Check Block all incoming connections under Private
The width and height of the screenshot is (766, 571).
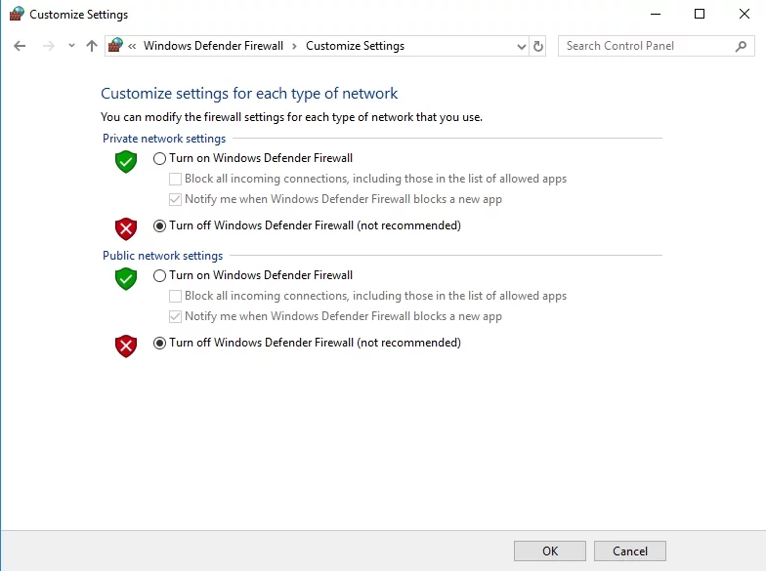coord(176,179)
